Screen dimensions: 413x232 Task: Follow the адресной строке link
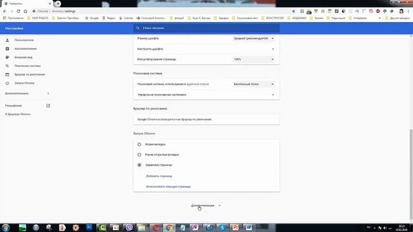point(197,84)
